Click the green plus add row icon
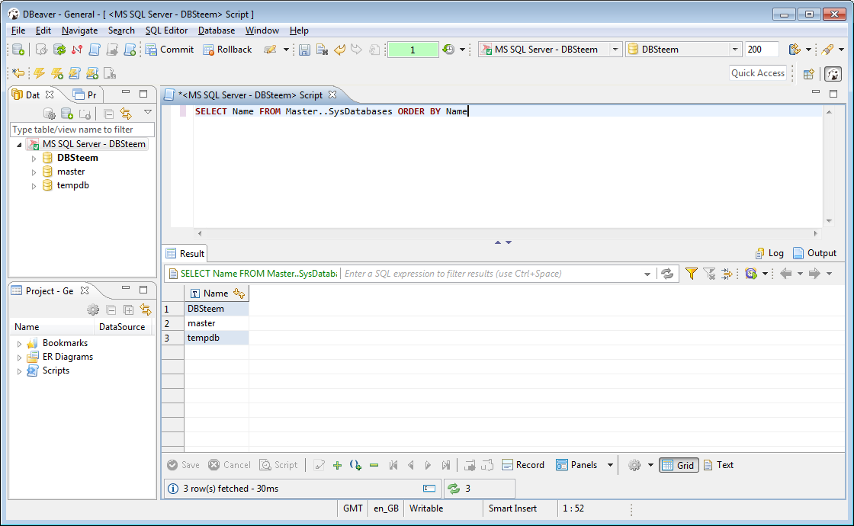 pyautogui.click(x=337, y=465)
